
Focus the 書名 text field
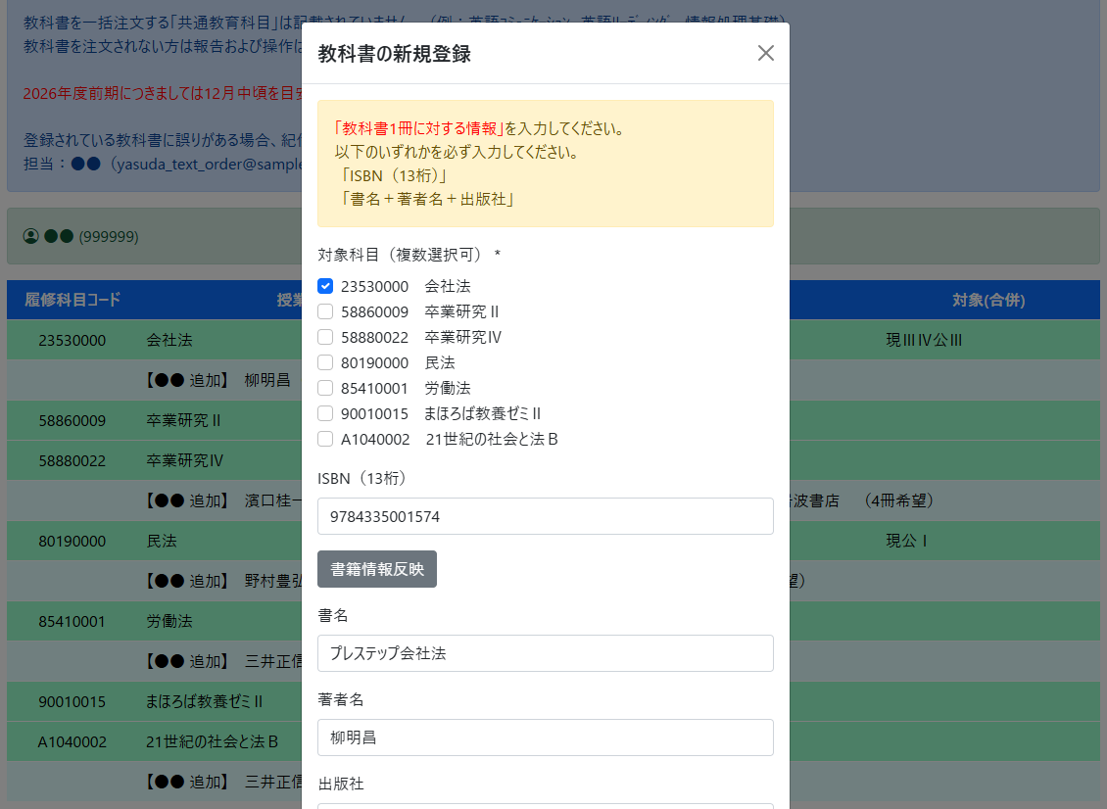coord(546,653)
